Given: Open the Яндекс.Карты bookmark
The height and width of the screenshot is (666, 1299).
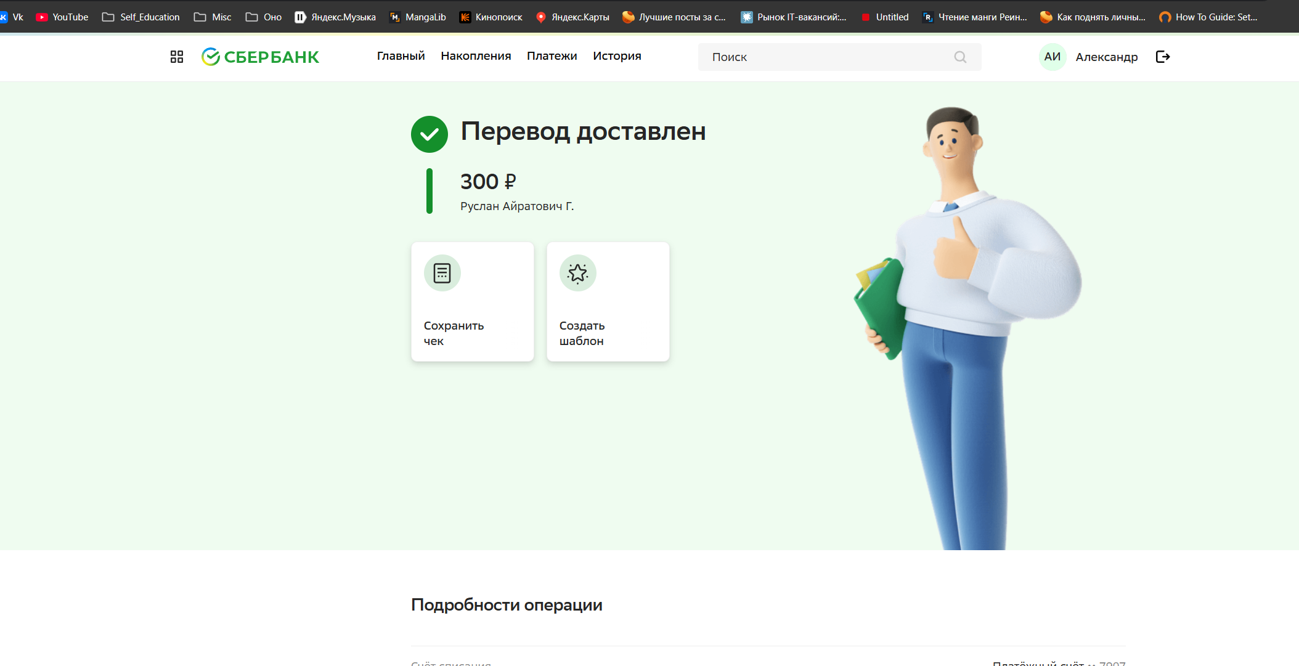Looking at the screenshot, I should point(572,17).
